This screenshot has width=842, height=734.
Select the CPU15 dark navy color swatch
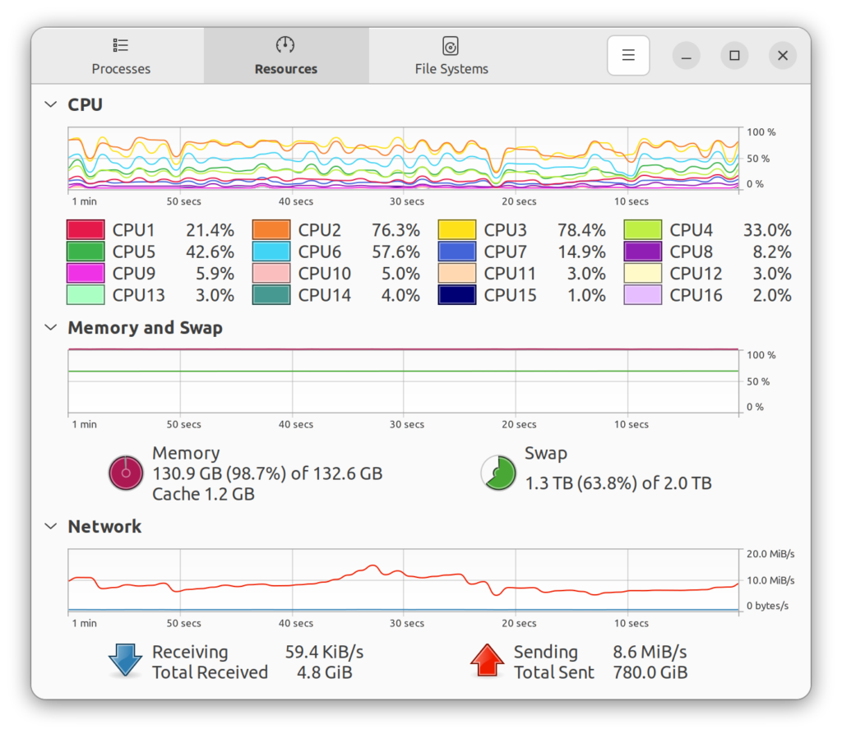(x=457, y=296)
